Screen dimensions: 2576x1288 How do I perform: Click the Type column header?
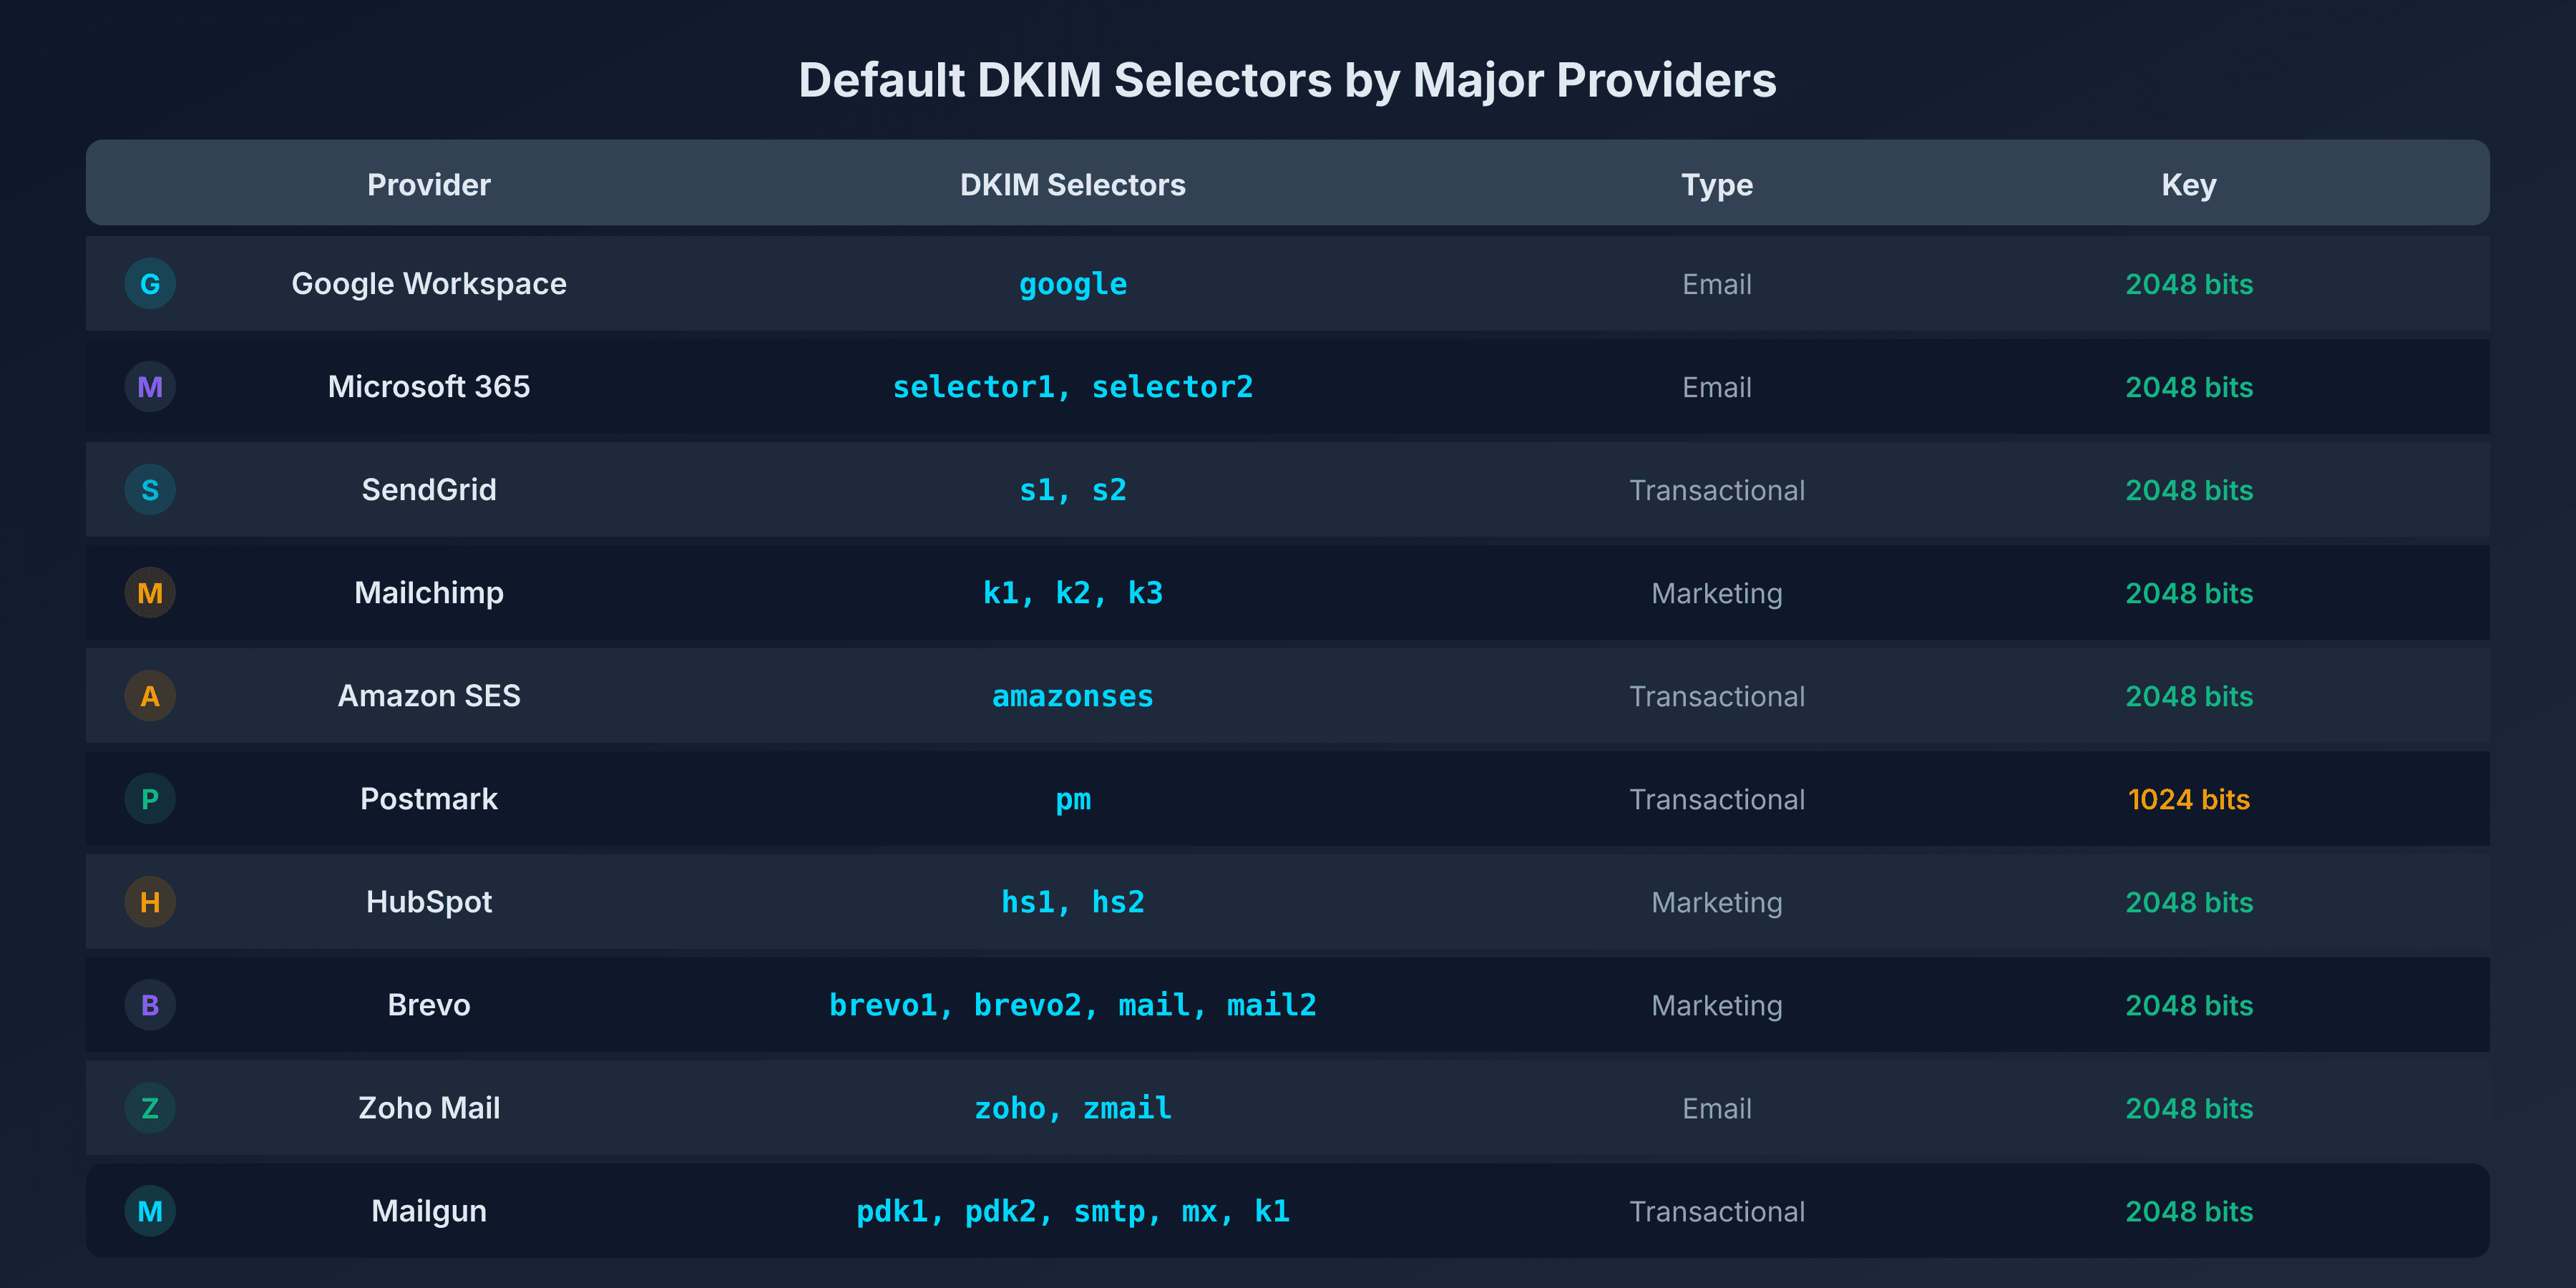tap(1717, 185)
